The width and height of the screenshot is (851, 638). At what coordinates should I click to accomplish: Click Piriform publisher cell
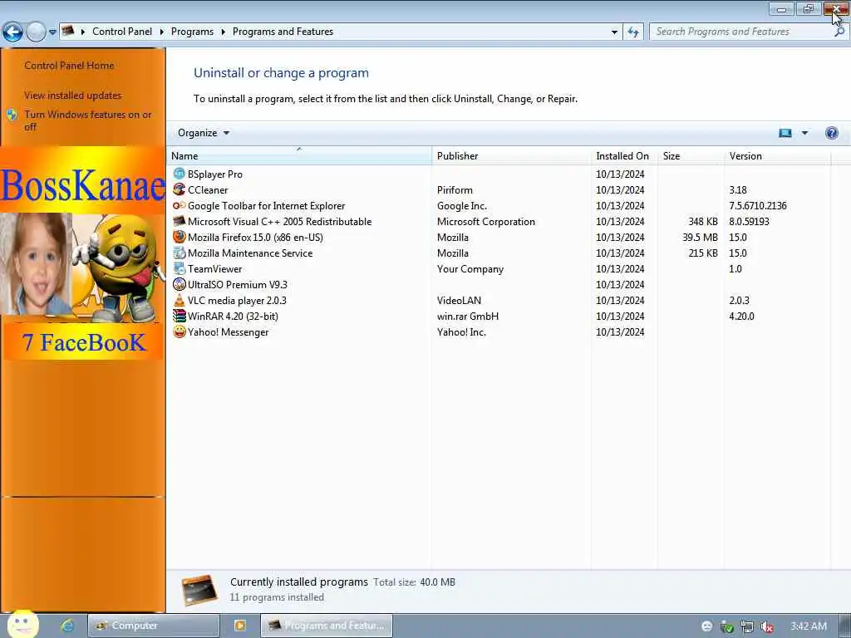(x=455, y=190)
